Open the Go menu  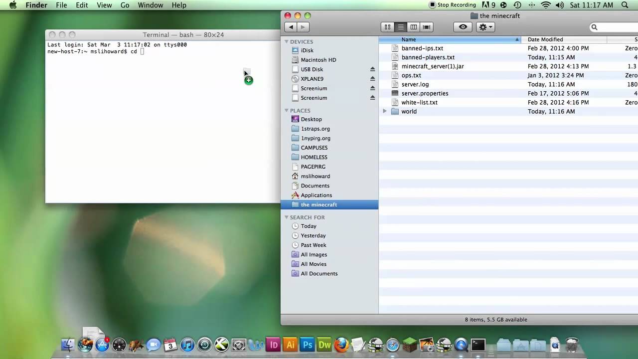[x=125, y=5]
